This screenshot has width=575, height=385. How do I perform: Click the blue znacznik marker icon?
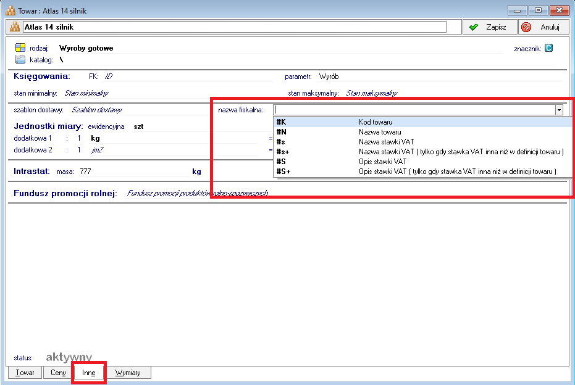[x=548, y=48]
